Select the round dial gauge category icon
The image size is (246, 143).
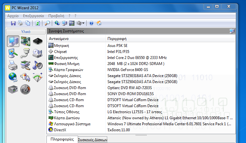25,89
